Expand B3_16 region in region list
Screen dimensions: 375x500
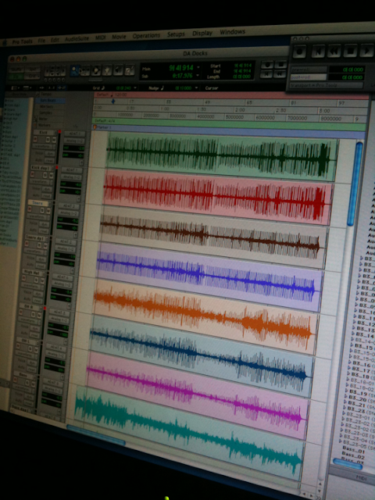(352, 362)
